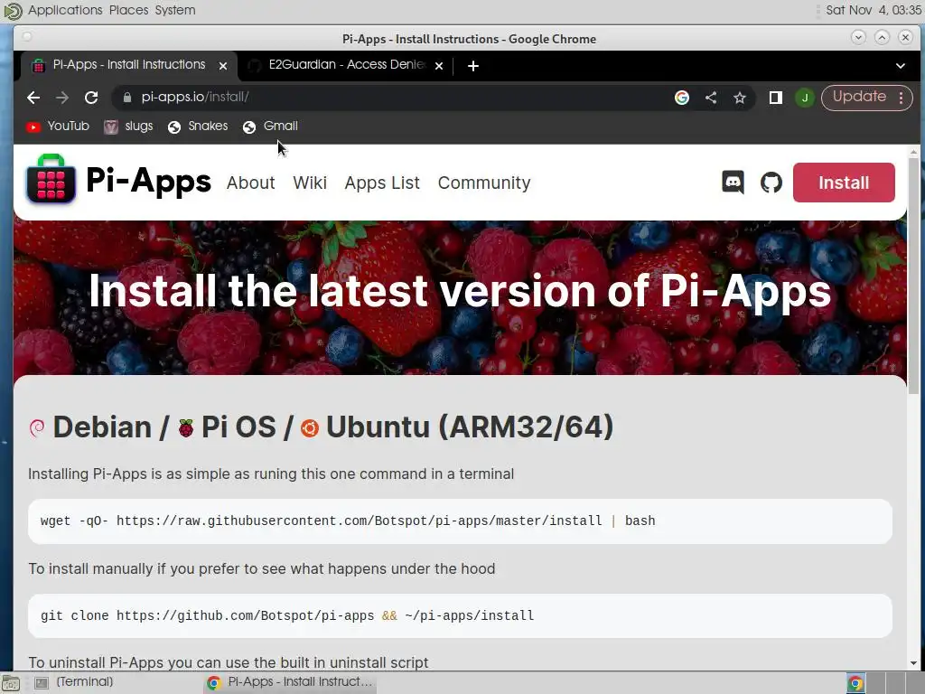Screen dimensions: 925x694
Task: Click the date and time clock
Action: click(874, 10)
